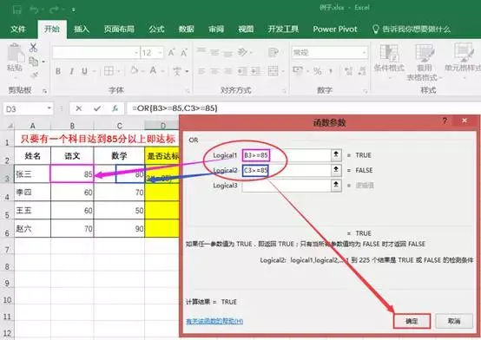Click the collapse button beside Logical3 field
Screen dimensions: 481x340
pos(336,185)
